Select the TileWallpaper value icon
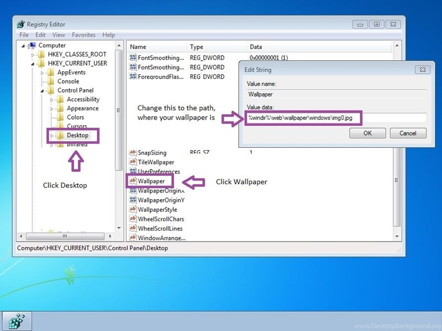The width and height of the screenshot is (442, 331). (133, 162)
